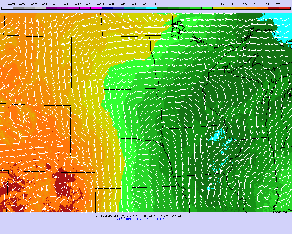This screenshot has height=234, width=292.
Task: Click the legend swatch between -16 and -14
Action: (74, 8)
